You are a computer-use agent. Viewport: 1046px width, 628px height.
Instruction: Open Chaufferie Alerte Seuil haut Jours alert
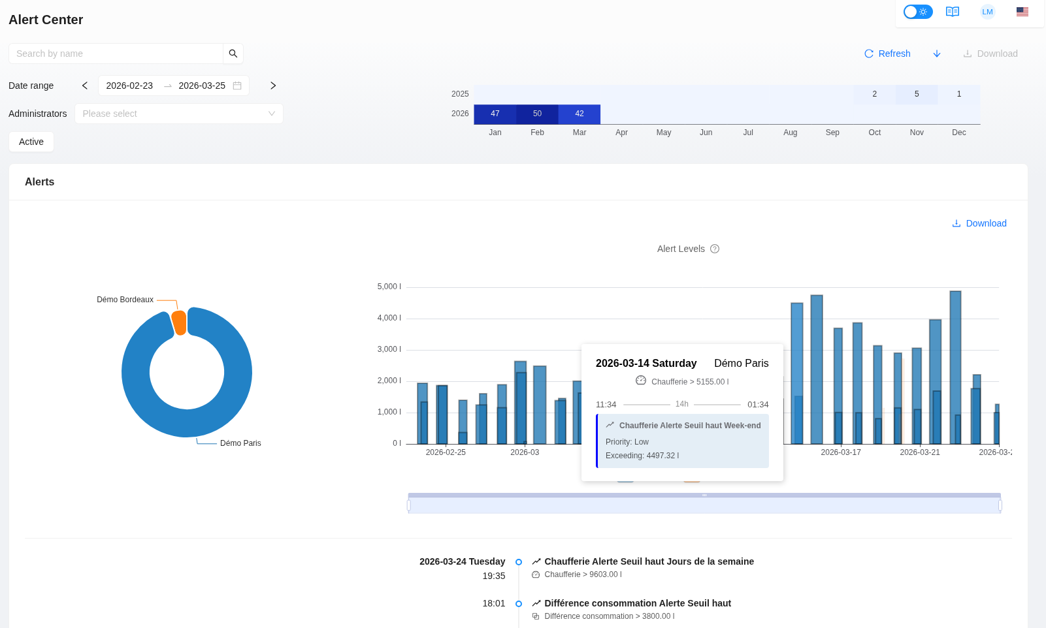pyautogui.click(x=649, y=561)
